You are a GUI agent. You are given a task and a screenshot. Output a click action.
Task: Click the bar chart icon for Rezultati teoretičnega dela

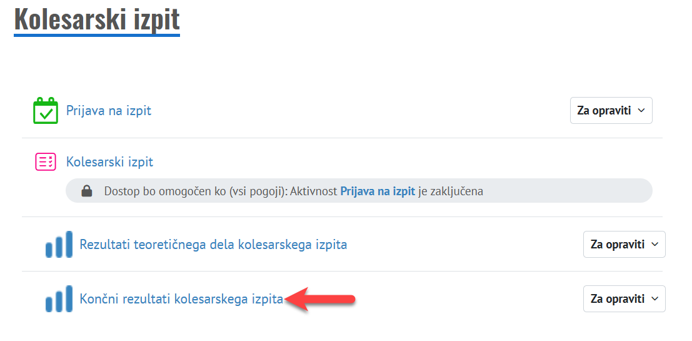pos(59,245)
